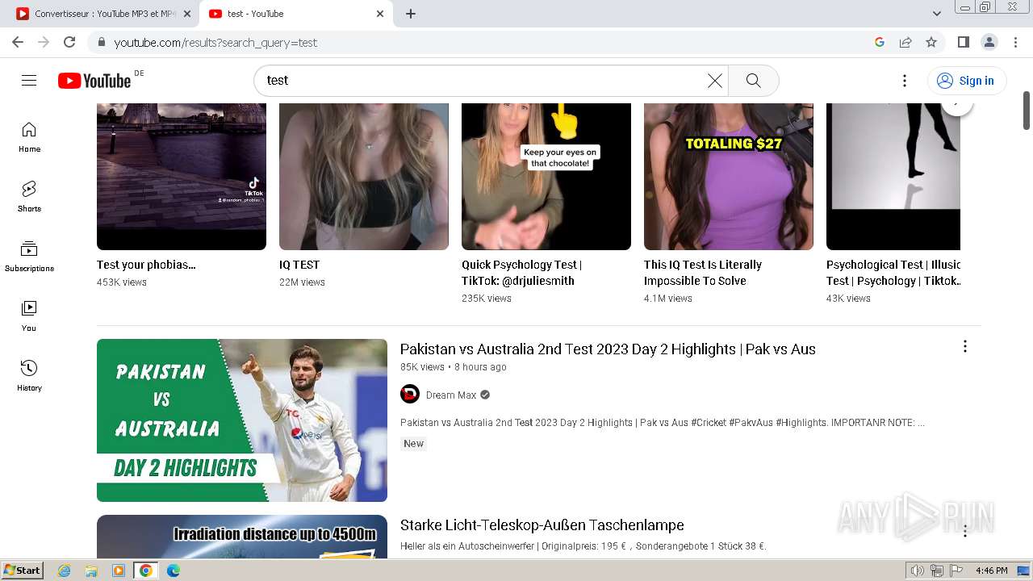1033x581 pixels.
Task: Click 'This IQ Test Is Literally Impossible' title
Action: [703, 273]
